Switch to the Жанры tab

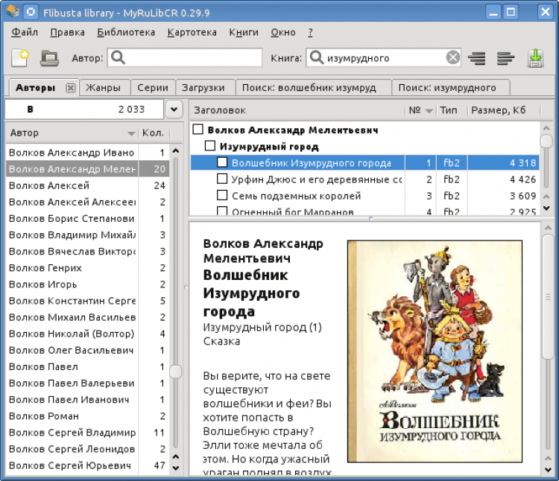pos(103,88)
